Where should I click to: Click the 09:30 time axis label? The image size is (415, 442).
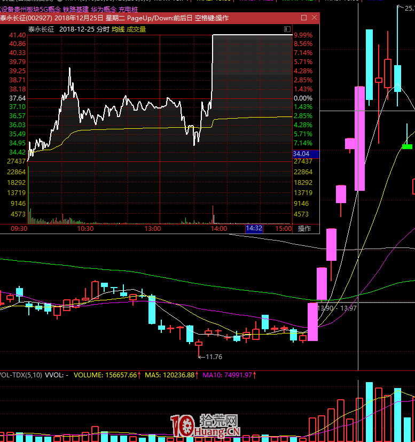pos(19,229)
